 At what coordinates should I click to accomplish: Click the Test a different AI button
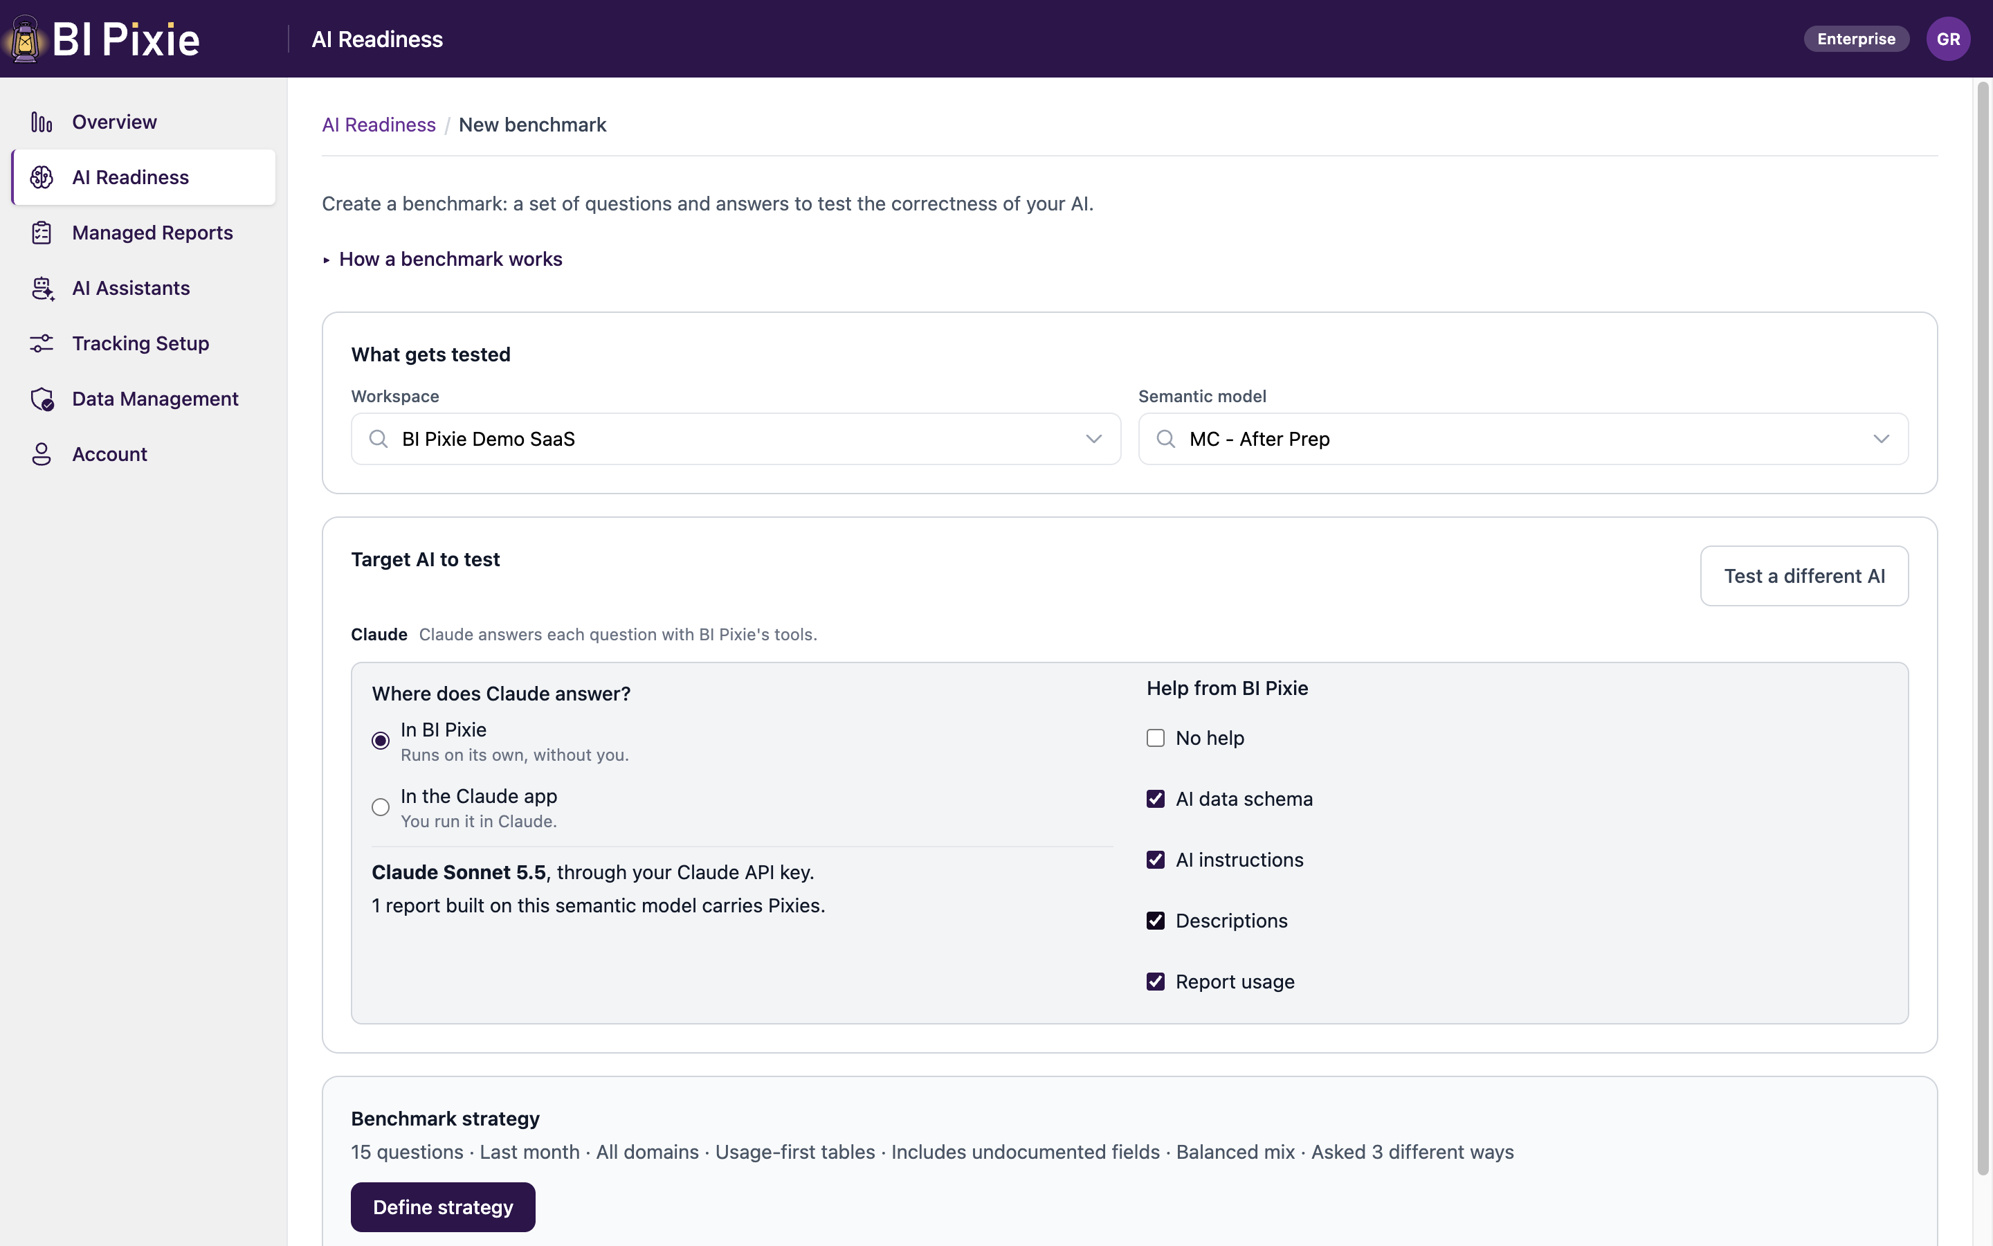1803,576
